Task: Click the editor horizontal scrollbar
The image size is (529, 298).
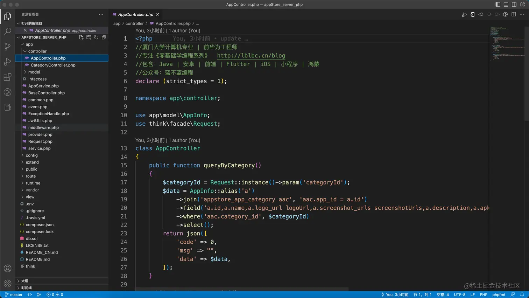Action: tap(242, 289)
